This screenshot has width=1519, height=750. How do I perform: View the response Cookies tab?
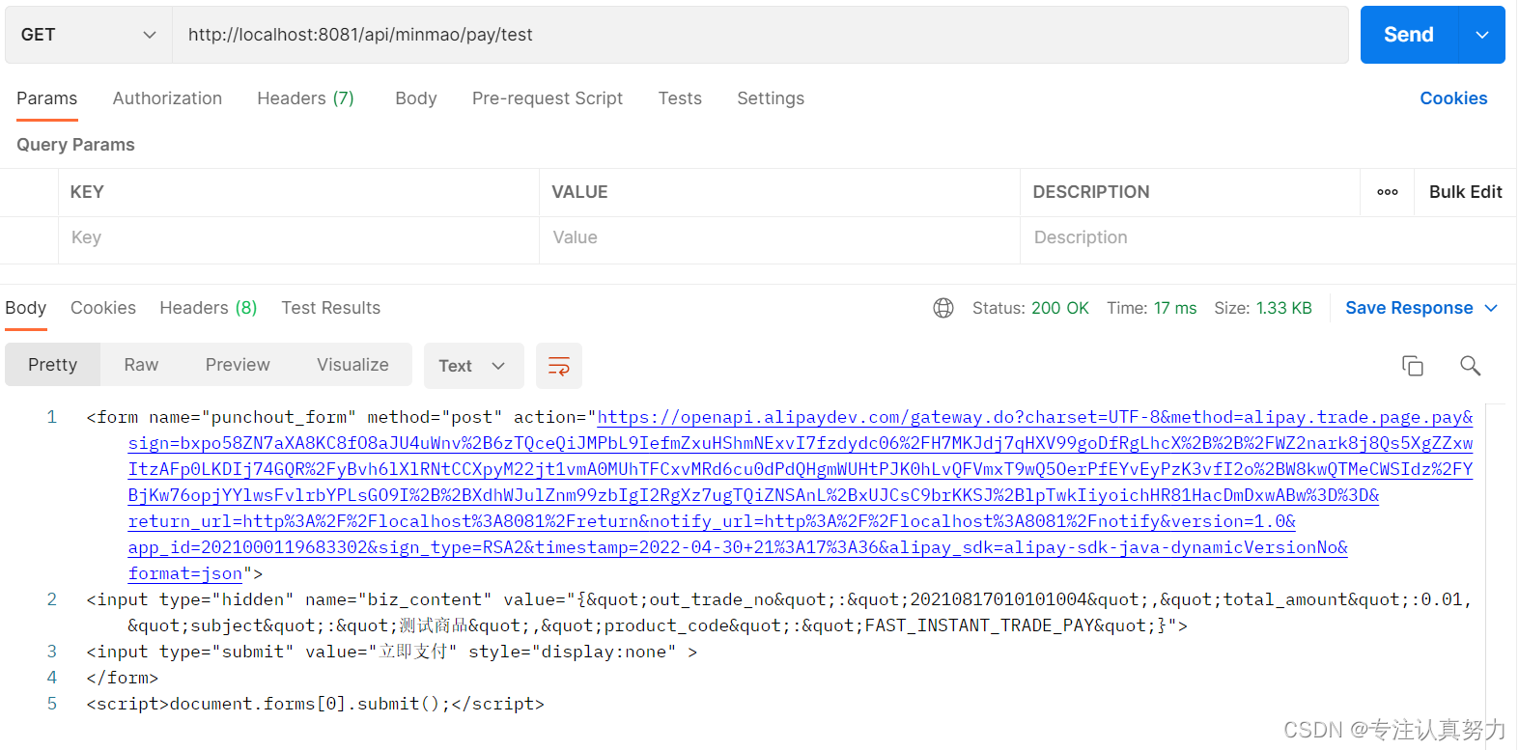pos(103,308)
